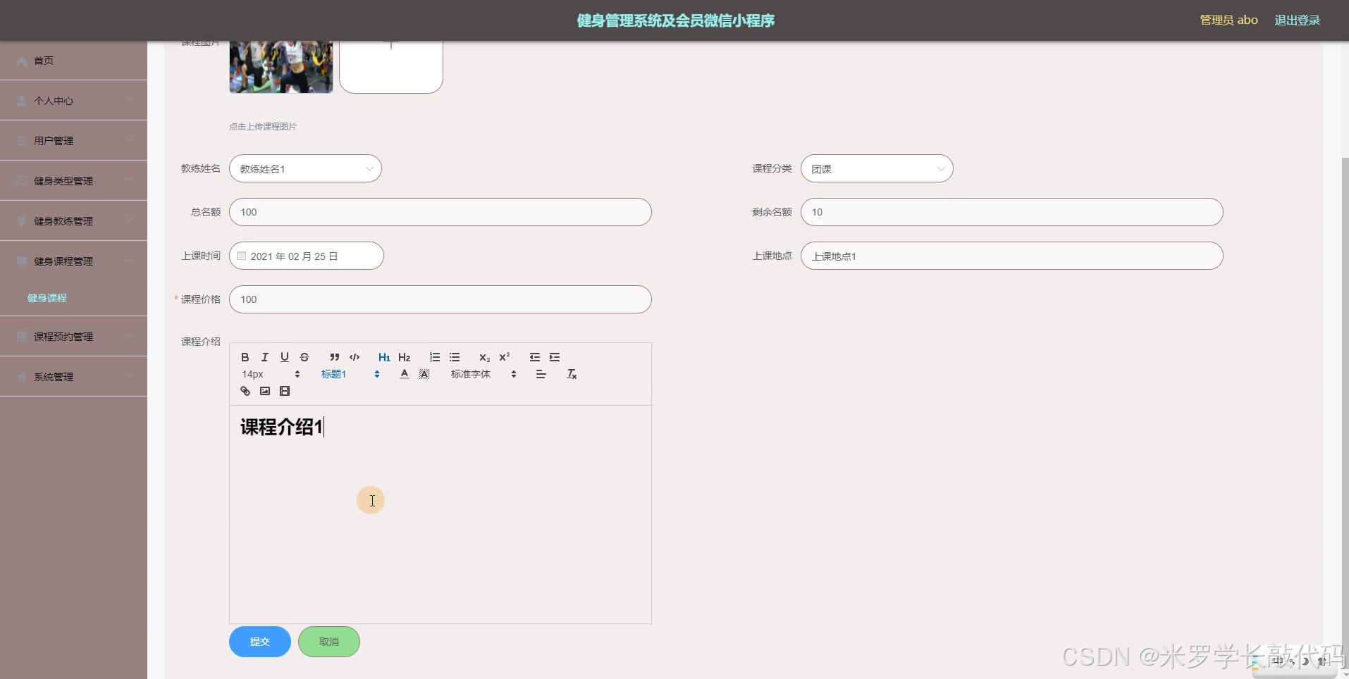Click the superscript icon
Image resolution: width=1349 pixels, height=679 pixels.
click(504, 357)
